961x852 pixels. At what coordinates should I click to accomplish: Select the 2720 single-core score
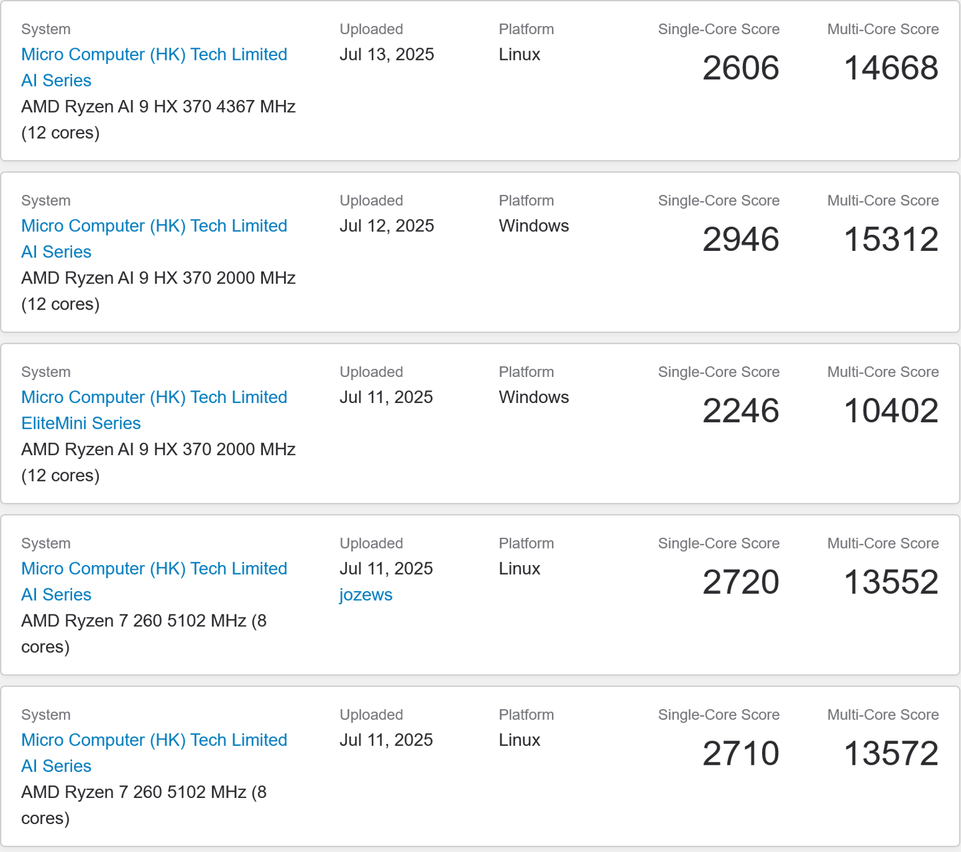point(741,582)
